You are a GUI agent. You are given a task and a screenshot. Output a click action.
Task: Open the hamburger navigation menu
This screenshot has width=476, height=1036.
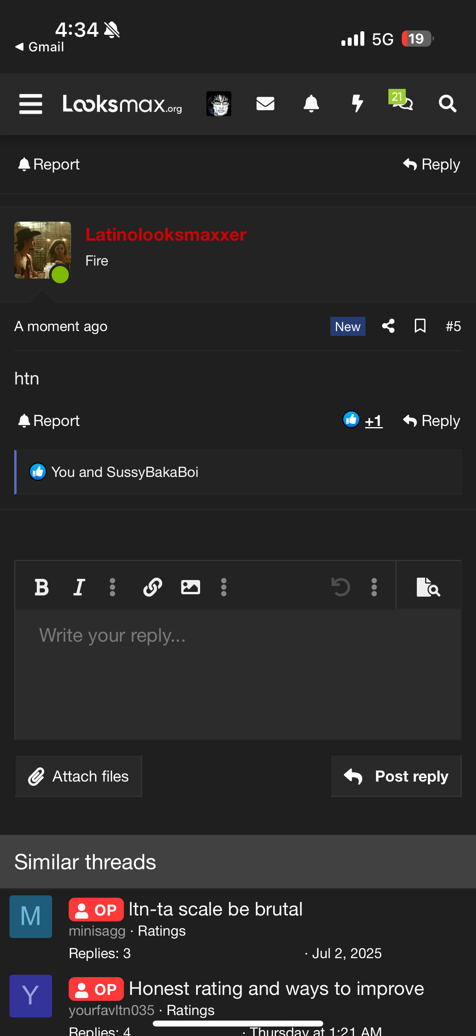[x=30, y=104]
